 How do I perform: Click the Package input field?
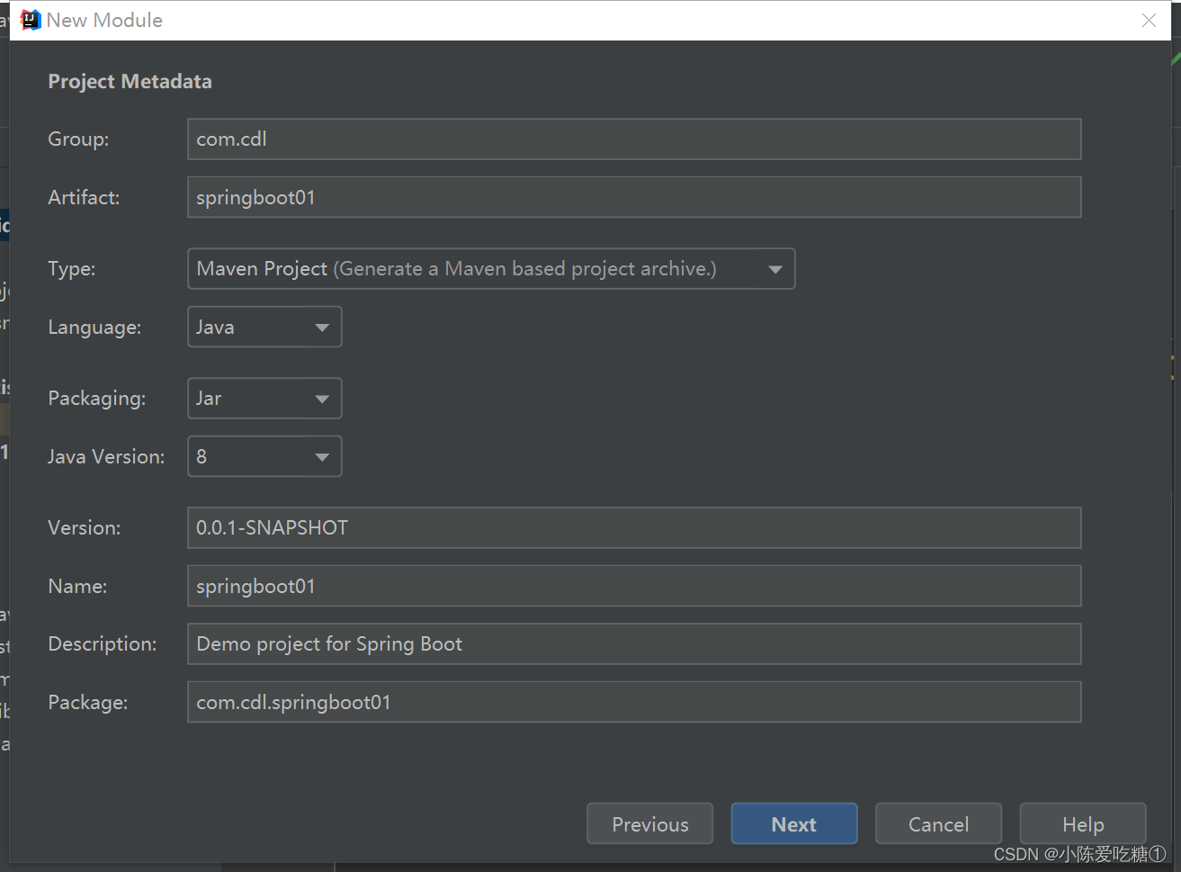click(634, 702)
